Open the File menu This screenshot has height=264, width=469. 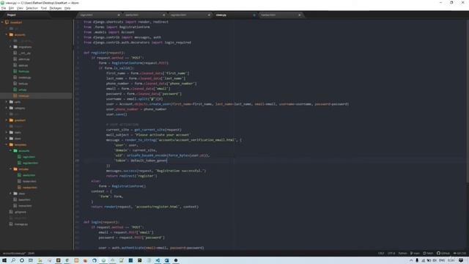click(4, 8)
